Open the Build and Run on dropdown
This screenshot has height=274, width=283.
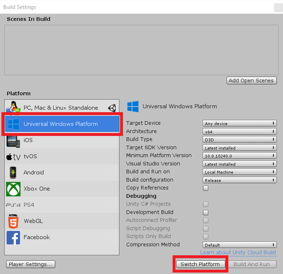tap(239, 172)
